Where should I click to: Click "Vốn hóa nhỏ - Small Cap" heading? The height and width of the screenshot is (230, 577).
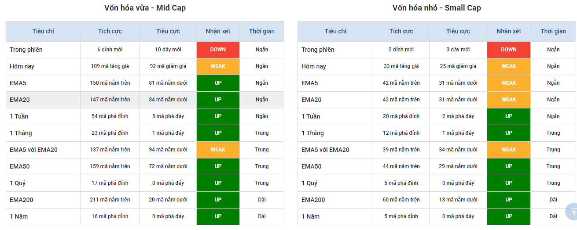437,8
